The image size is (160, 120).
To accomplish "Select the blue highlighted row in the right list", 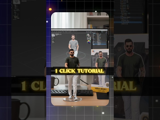I will point(99,44).
